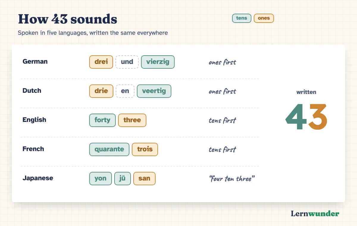Image resolution: width=357 pixels, height=226 pixels.
Task: Choose the "yon" chip
Action: click(x=101, y=178)
